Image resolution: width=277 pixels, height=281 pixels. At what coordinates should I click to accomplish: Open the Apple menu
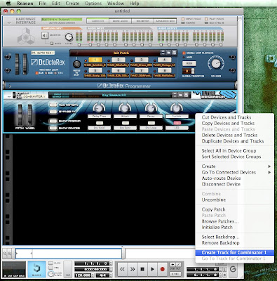[8, 4]
